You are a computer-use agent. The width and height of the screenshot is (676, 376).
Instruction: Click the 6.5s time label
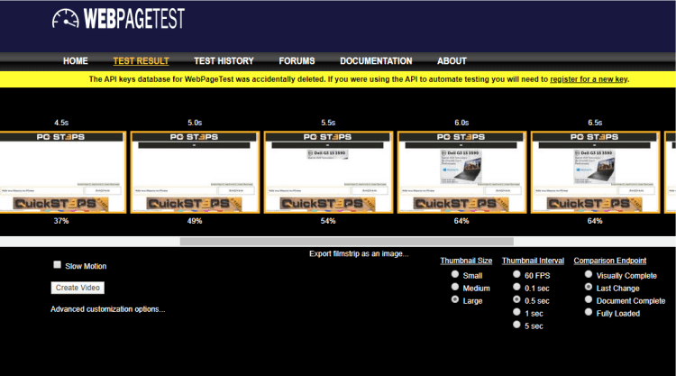[x=595, y=123]
